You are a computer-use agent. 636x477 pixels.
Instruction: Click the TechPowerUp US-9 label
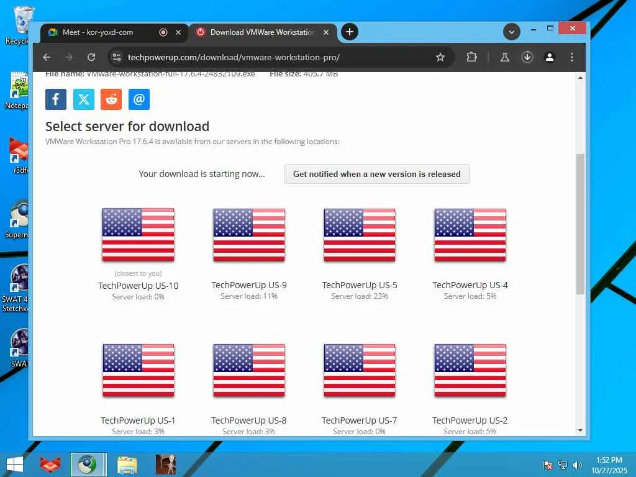pos(249,285)
